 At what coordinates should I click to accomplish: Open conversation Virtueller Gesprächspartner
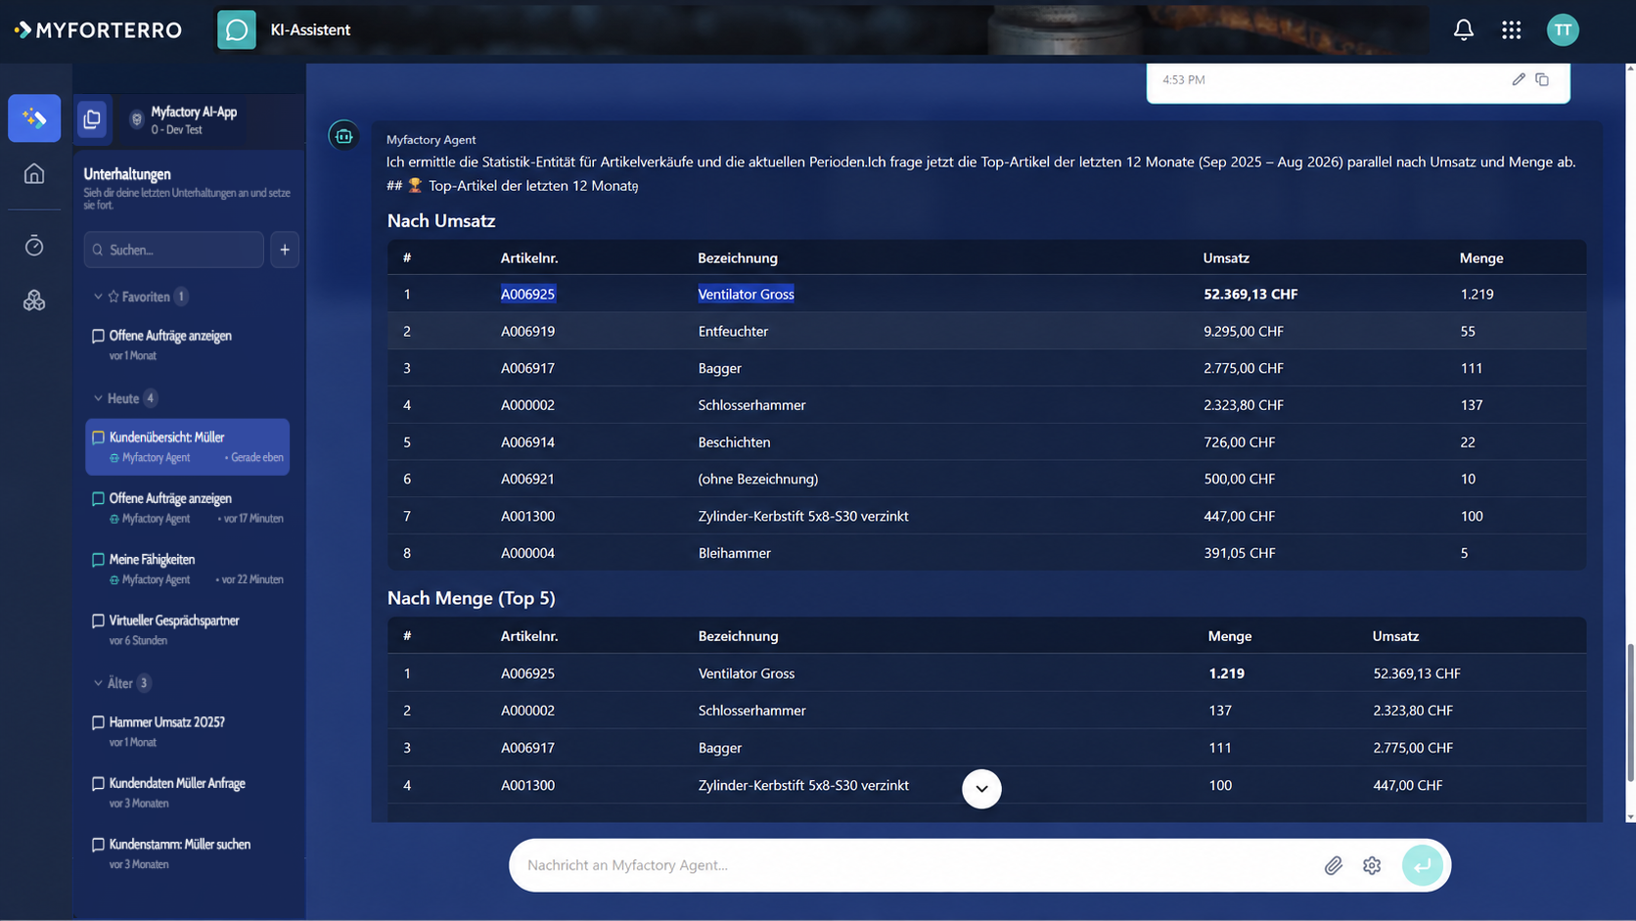(x=187, y=629)
